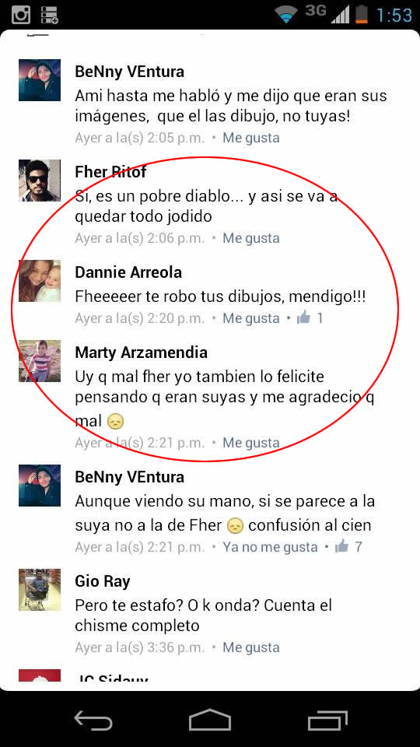The height and width of the screenshot is (747, 420).
Task: Like Fher Pitof's comment with Me gusta
Action: (251, 237)
